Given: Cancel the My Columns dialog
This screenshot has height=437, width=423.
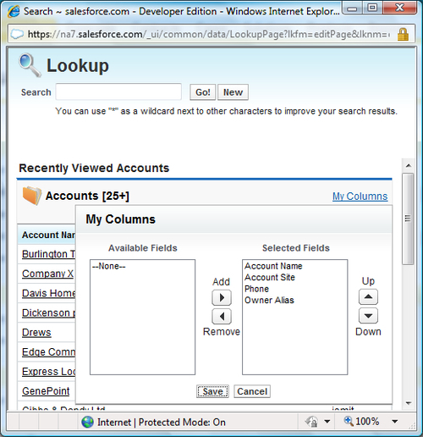Looking at the screenshot, I should (x=252, y=391).
